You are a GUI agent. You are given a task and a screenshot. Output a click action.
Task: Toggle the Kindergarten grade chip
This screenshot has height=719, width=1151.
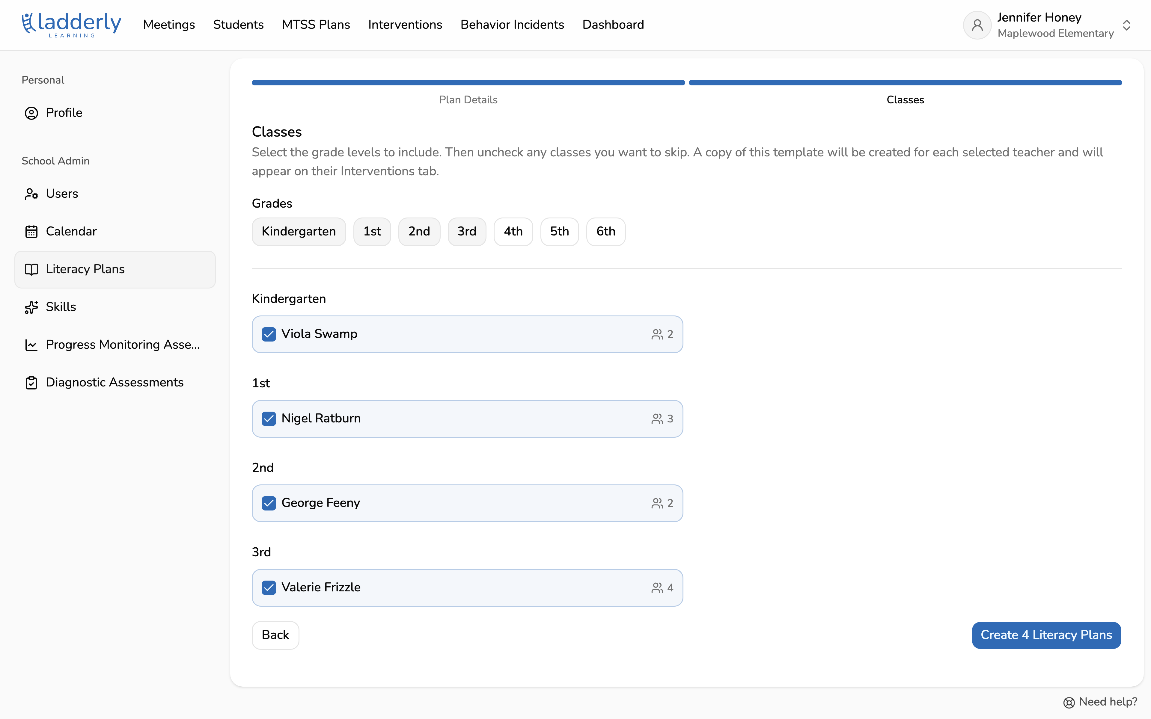tap(299, 232)
